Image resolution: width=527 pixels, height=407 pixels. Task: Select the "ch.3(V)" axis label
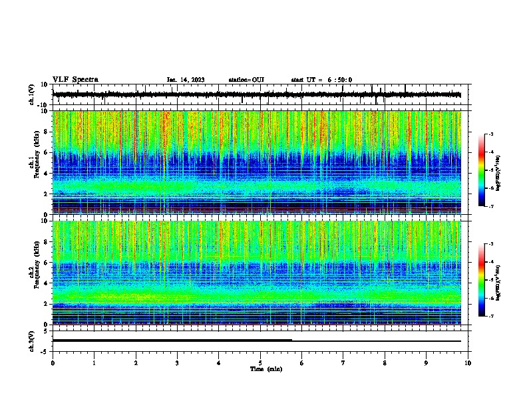(x=32, y=342)
